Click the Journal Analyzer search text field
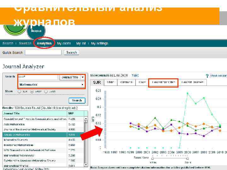 click(x=38, y=77)
